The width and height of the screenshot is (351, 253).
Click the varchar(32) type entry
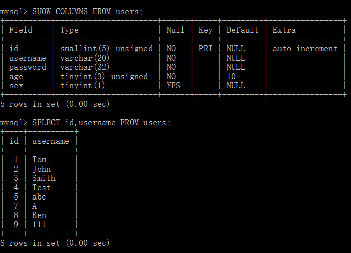[85, 67]
